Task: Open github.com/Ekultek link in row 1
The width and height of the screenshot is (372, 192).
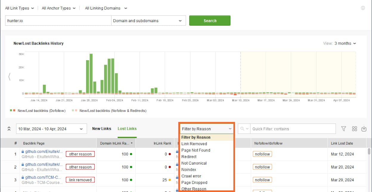Action: 44,152
